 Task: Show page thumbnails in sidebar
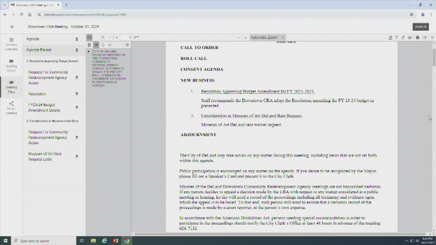pyautogui.click(x=89, y=45)
